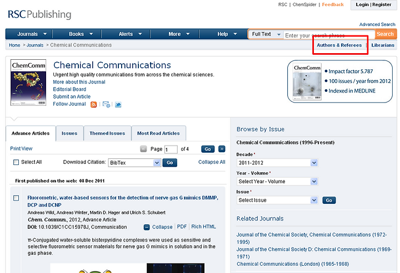Screen dimensions: 400x273
Task: Open the Decade 2011-2012 dropdown
Action: [277, 163]
